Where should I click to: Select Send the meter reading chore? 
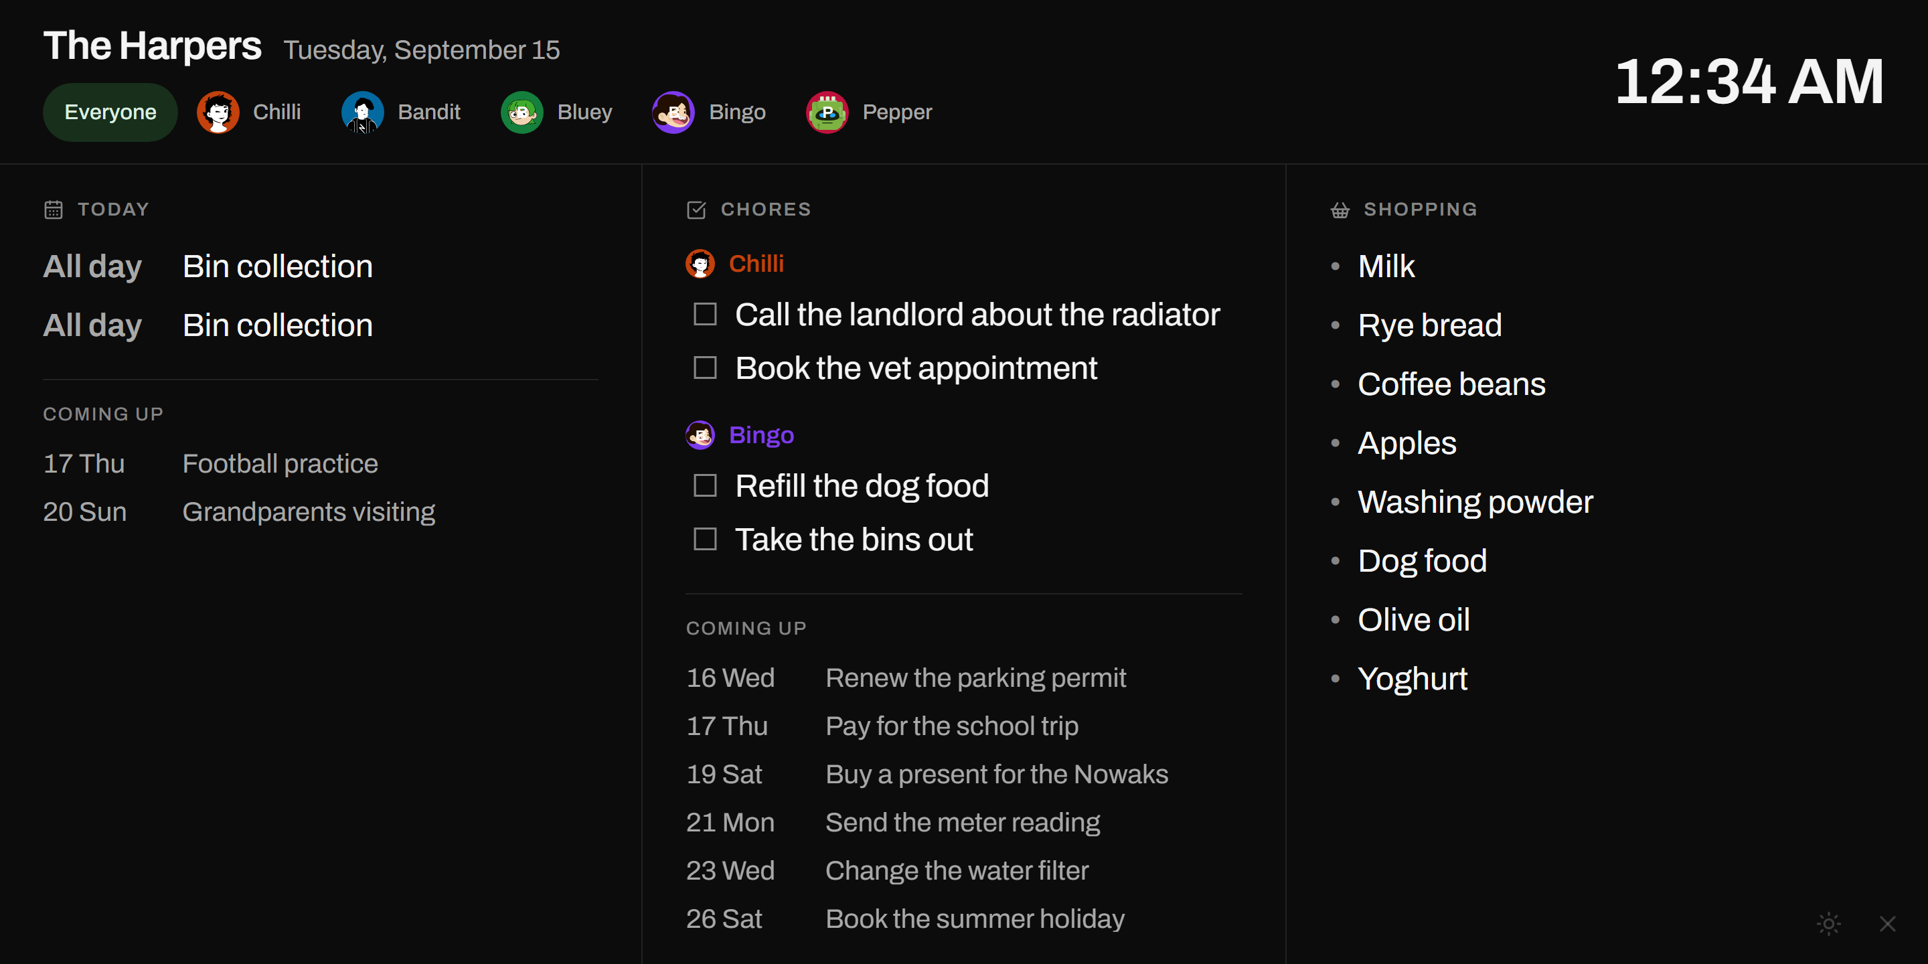[963, 823]
